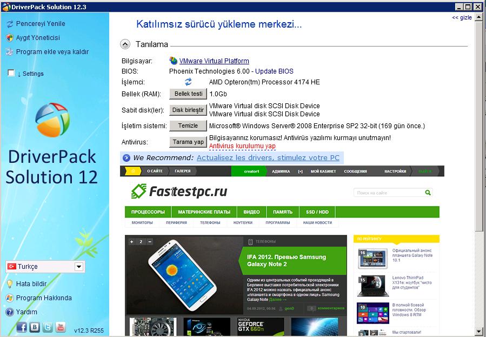Click the scrollbar up arrow

tap(479, 17)
